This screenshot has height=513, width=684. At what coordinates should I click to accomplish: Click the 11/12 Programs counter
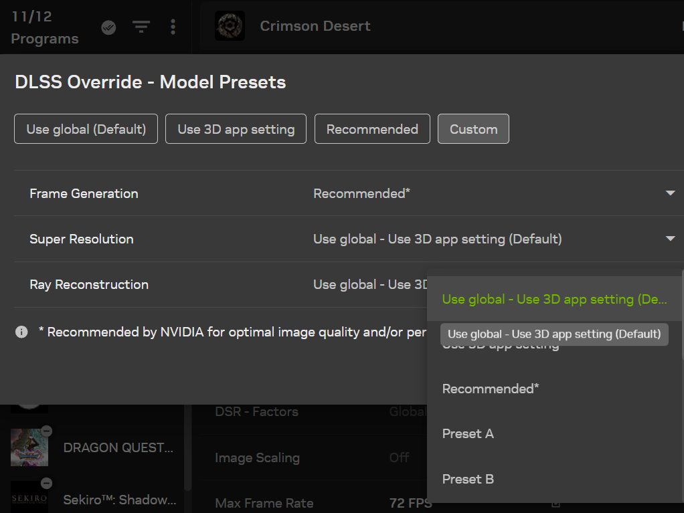(x=44, y=27)
